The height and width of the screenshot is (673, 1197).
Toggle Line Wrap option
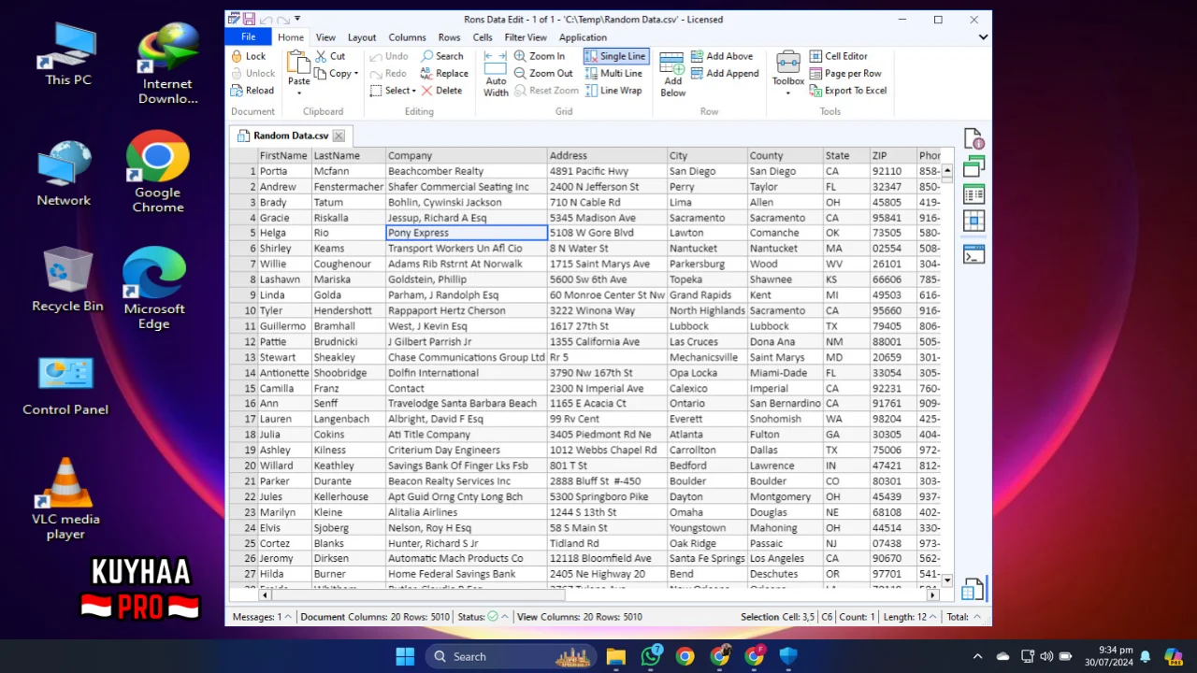click(613, 91)
